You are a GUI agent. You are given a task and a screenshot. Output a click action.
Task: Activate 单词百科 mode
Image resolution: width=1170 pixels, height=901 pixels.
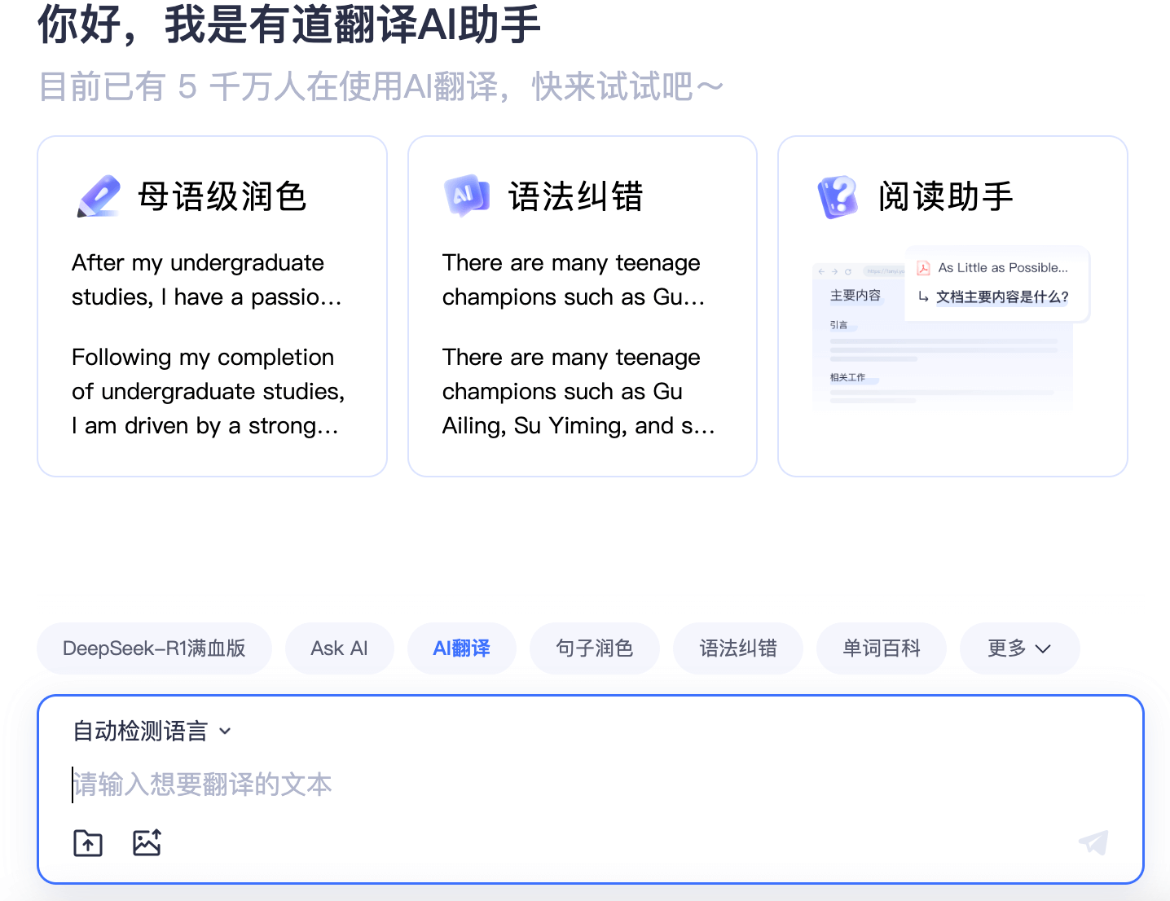pyautogui.click(x=881, y=648)
